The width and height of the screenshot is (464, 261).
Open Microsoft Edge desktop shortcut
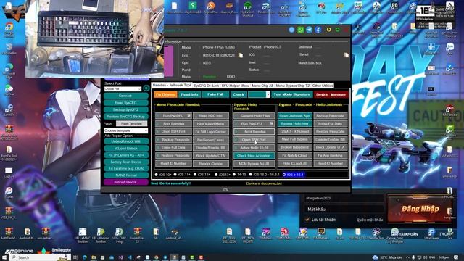(x=9, y=70)
